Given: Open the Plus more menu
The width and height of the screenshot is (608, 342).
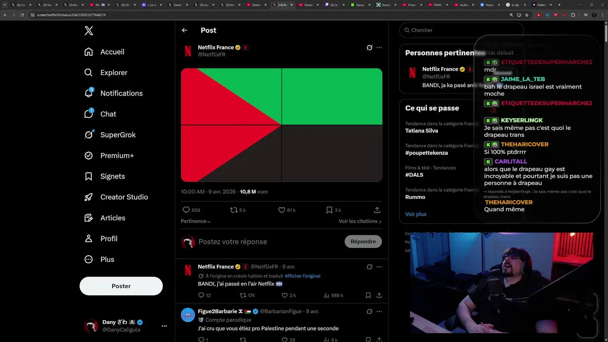Looking at the screenshot, I should point(99,259).
